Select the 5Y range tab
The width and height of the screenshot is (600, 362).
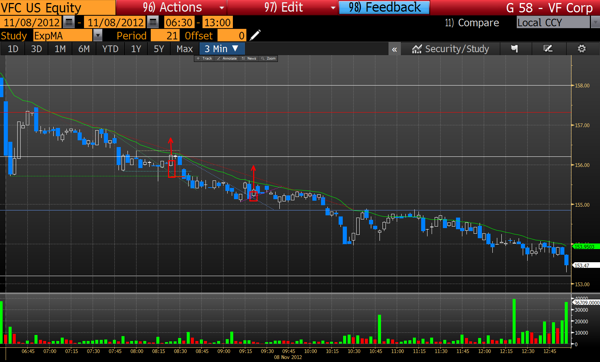click(x=159, y=49)
